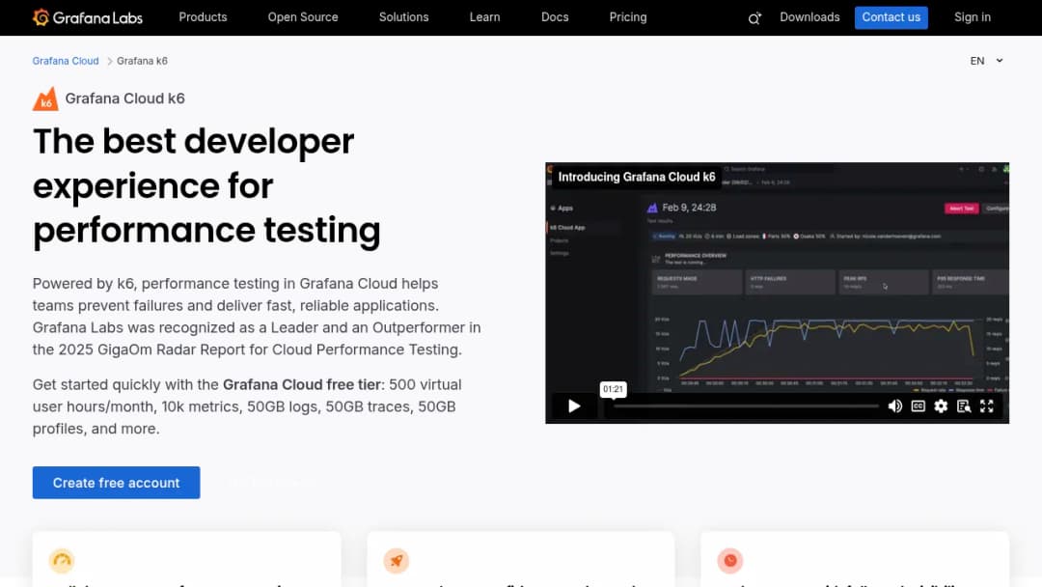Open the Grafana Labs logo home link
The image size is (1042, 587).
(87, 17)
